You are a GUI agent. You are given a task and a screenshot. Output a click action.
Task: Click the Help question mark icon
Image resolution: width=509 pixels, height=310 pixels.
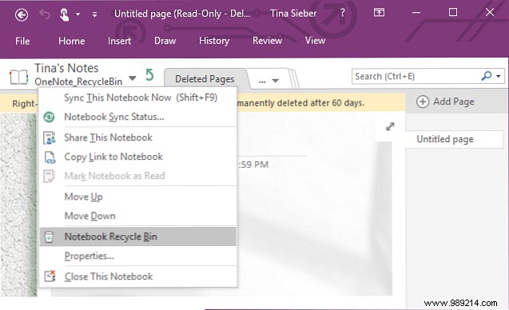coord(342,14)
